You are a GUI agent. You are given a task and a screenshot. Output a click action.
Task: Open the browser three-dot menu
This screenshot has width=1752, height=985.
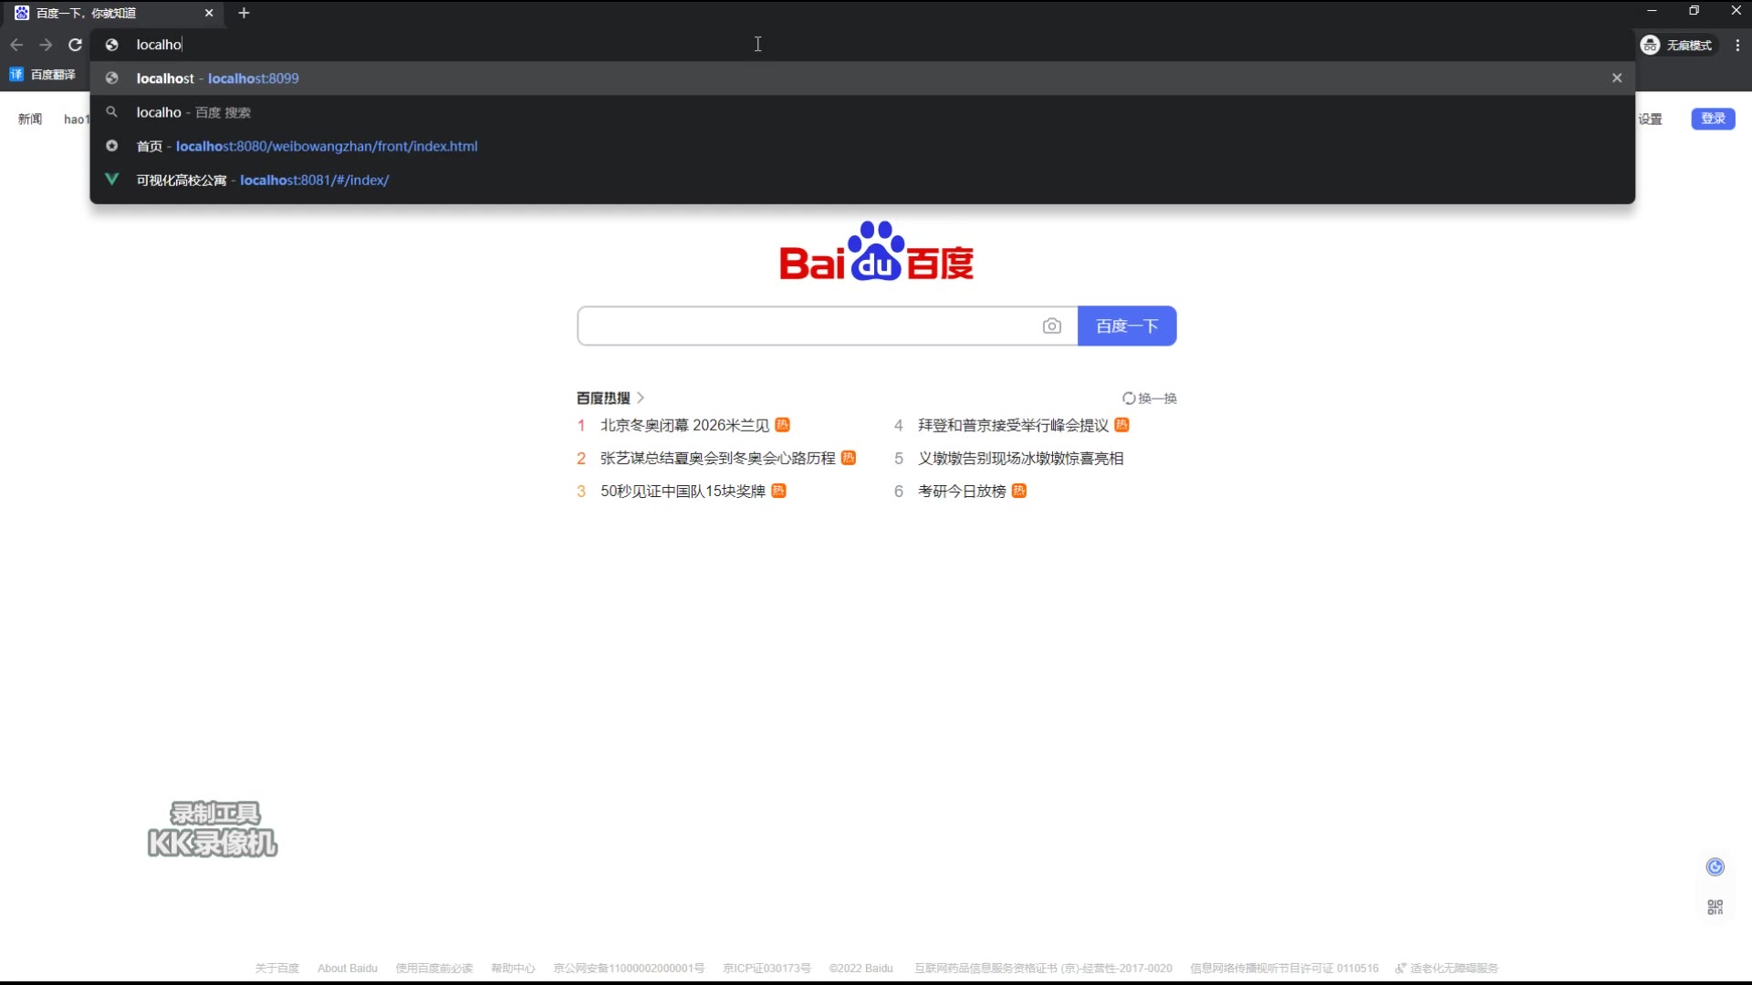coord(1737,45)
